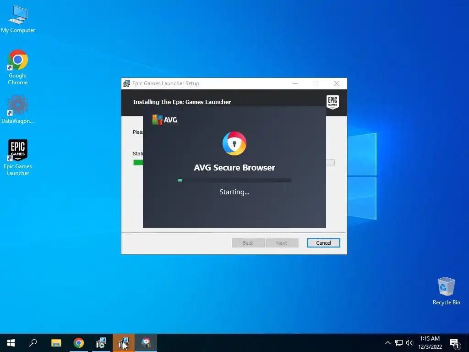Screen dimensions: 469x352
Task: Click "Installing the Epic Games Launcher" heading
Action: [182, 102]
